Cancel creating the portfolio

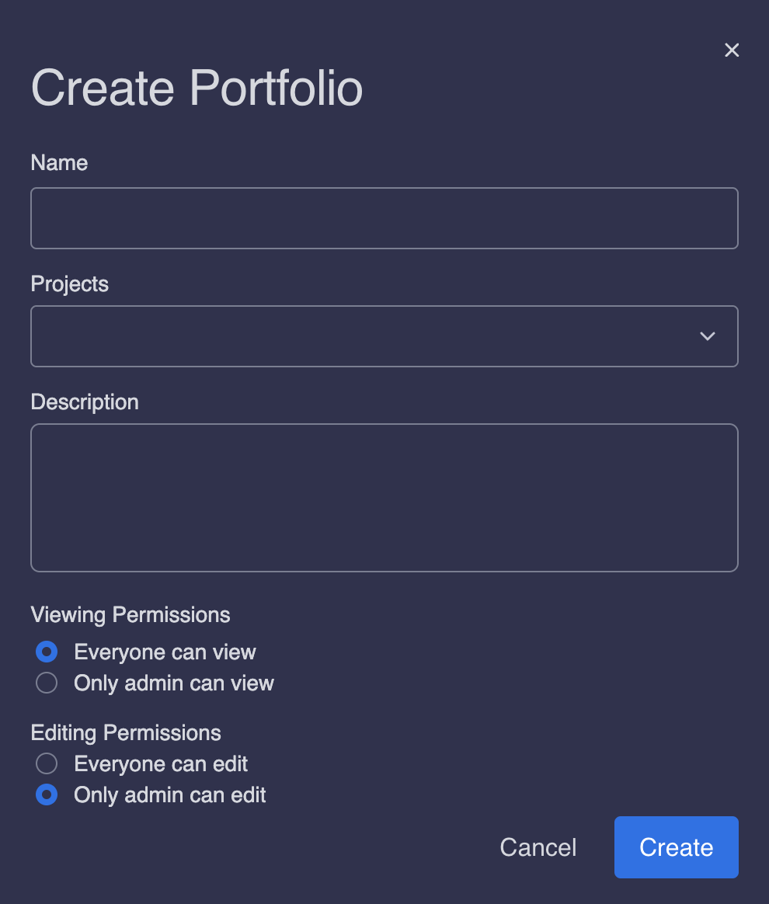(x=538, y=847)
